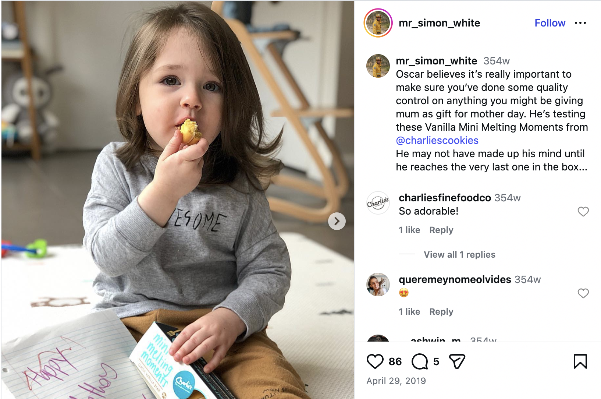Screen dimensions: 601x399
Task: Like charliesfinefoodco's comment
Action: pyautogui.click(x=583, y=212)
